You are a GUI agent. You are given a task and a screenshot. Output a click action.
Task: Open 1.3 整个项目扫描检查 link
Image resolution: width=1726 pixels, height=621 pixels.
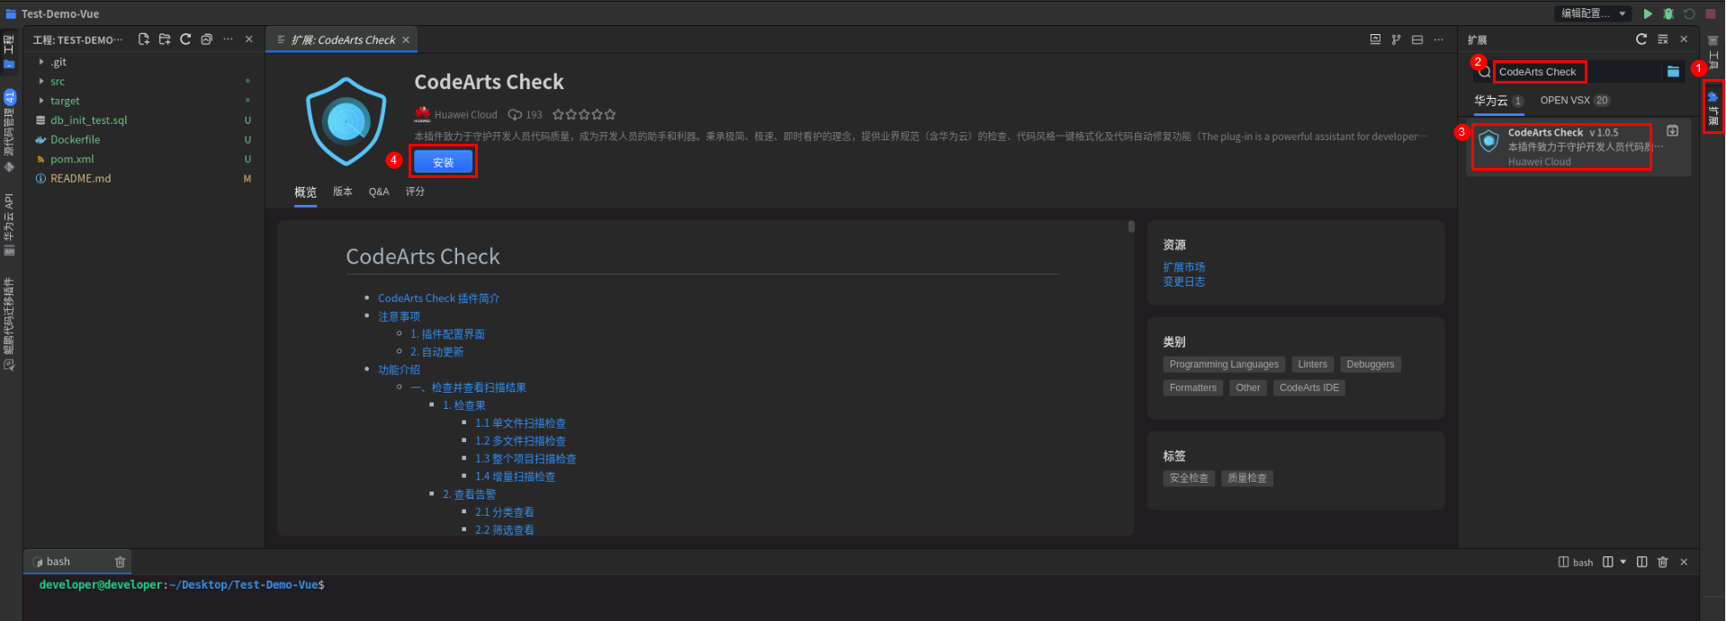(526, 458)
